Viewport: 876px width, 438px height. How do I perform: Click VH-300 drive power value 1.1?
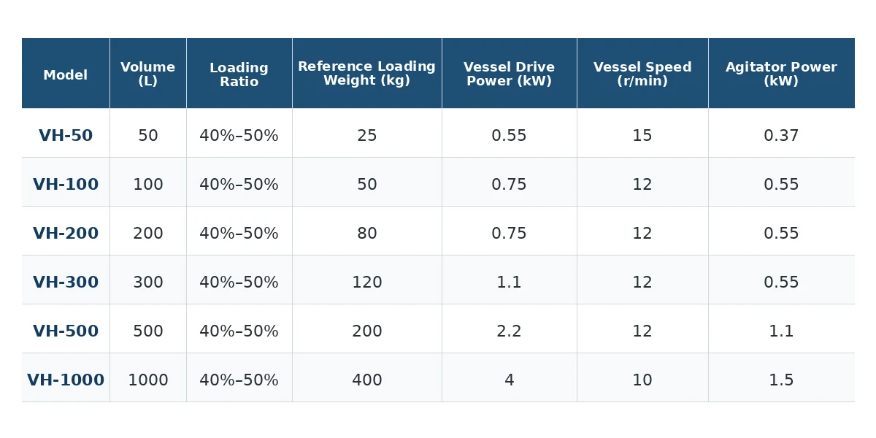coord(510,283)
